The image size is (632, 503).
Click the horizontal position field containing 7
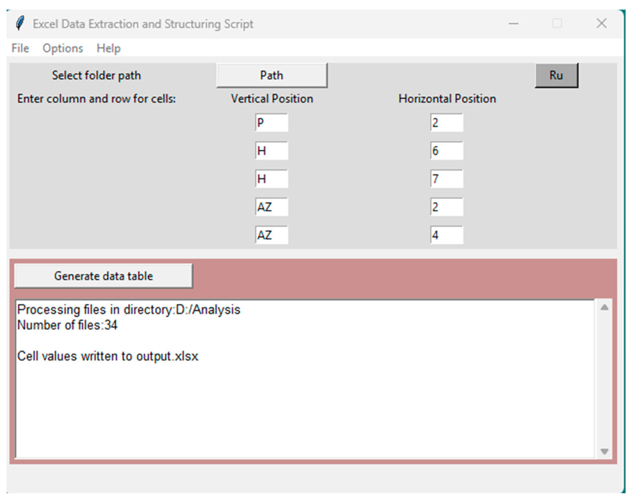point(446,179)
